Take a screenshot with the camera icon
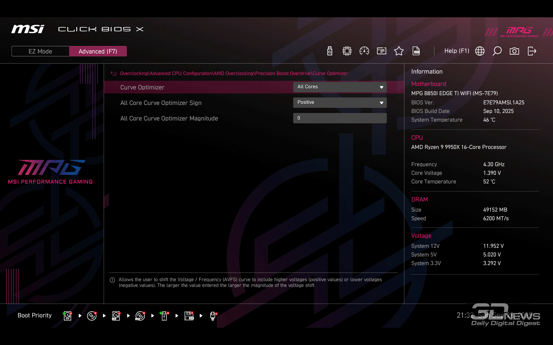553x345 pixels. tap(514, 51)
